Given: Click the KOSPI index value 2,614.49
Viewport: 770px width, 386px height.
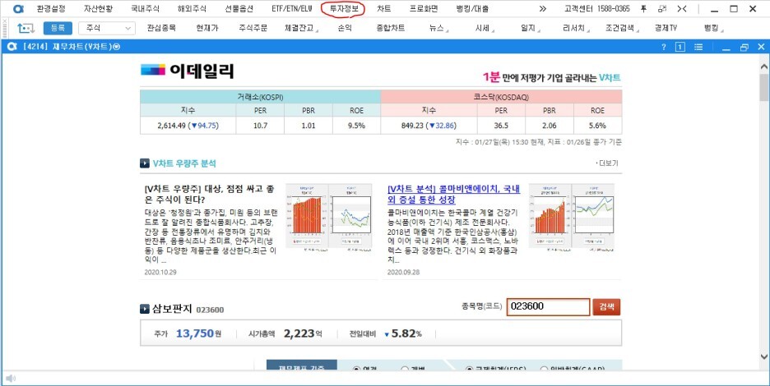Looking at the screenshot, I should click(x=173, y=126).
